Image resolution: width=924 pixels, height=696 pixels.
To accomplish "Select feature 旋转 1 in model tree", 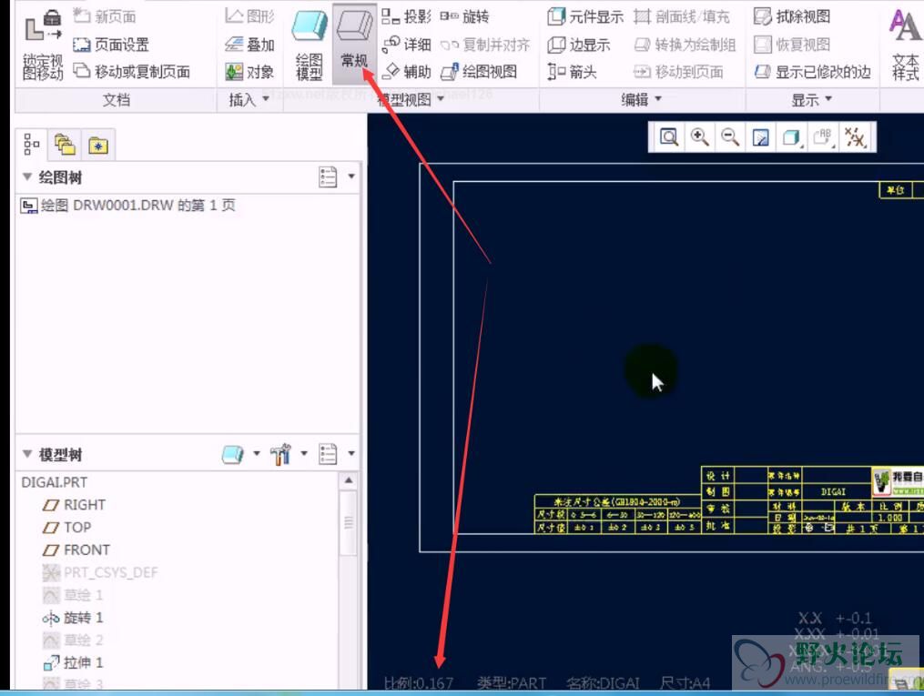I will pyautogui.click(x=73, y=618).
